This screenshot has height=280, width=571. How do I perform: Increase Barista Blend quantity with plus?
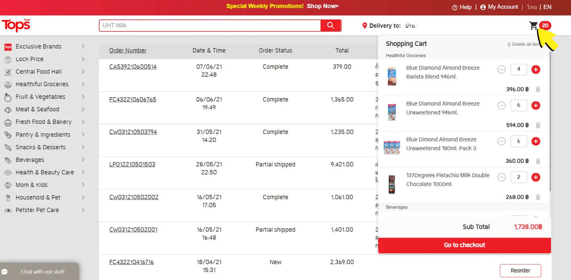pyautogui.click(x=536, y=70)
